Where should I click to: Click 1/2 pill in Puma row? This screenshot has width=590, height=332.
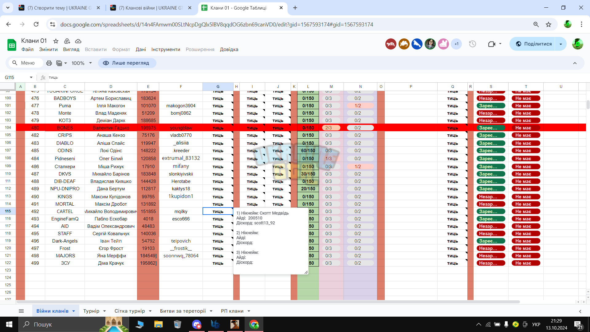(x=360, y=105)
